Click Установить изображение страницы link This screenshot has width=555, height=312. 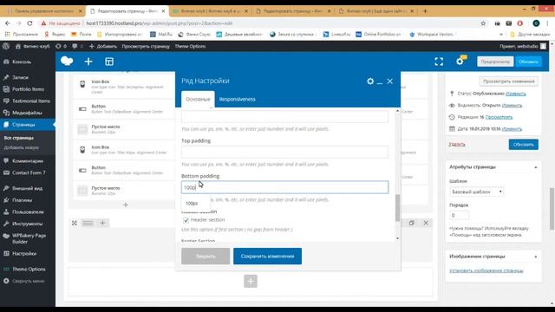pyautogui.click(x=486, y=270)
